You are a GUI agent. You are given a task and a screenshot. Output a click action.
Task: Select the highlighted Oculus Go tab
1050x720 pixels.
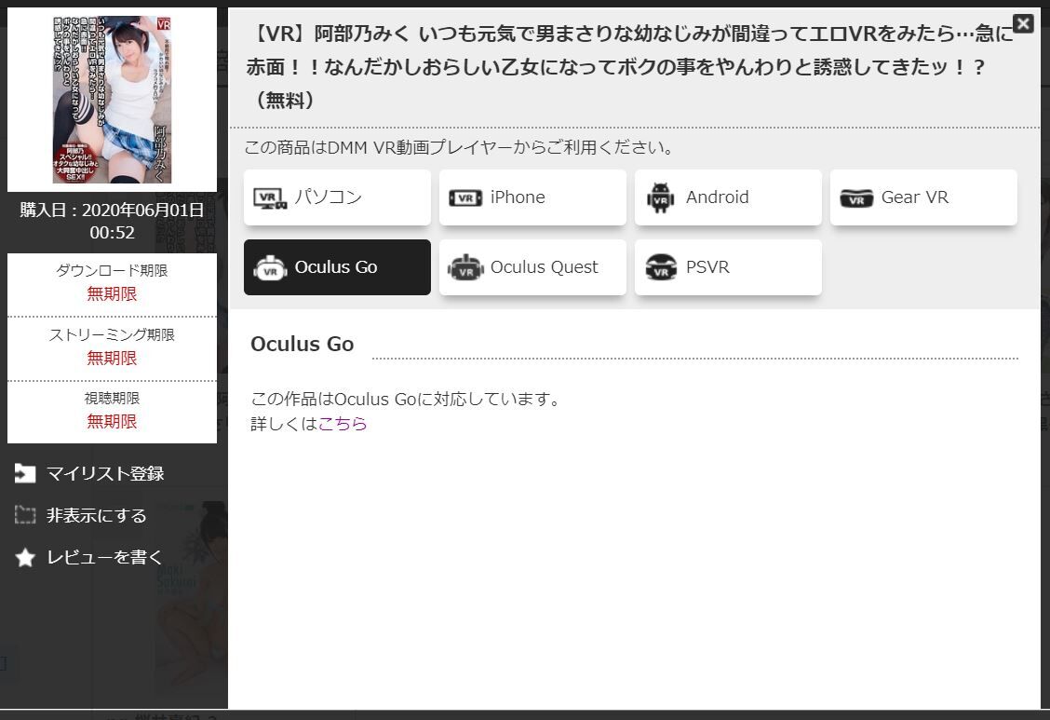(337, 267)
